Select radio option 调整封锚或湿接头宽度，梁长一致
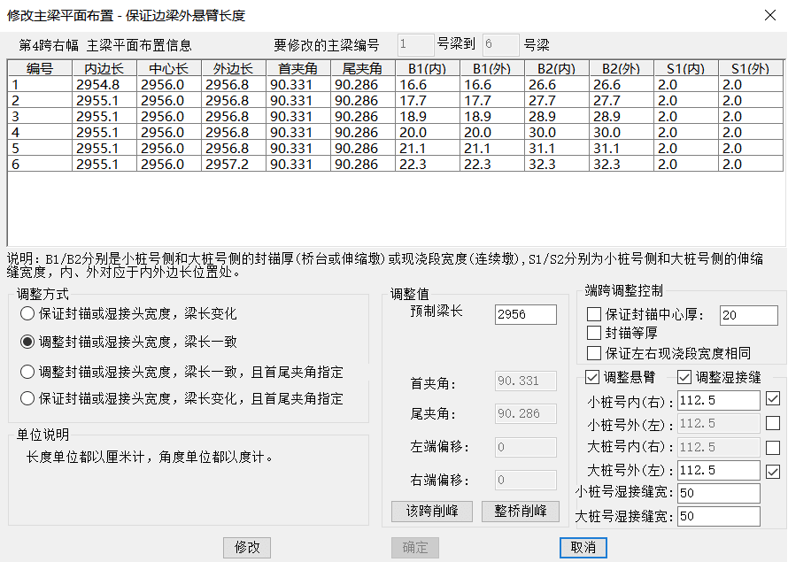This screenshot has width=788, height=562. [27, 342]
